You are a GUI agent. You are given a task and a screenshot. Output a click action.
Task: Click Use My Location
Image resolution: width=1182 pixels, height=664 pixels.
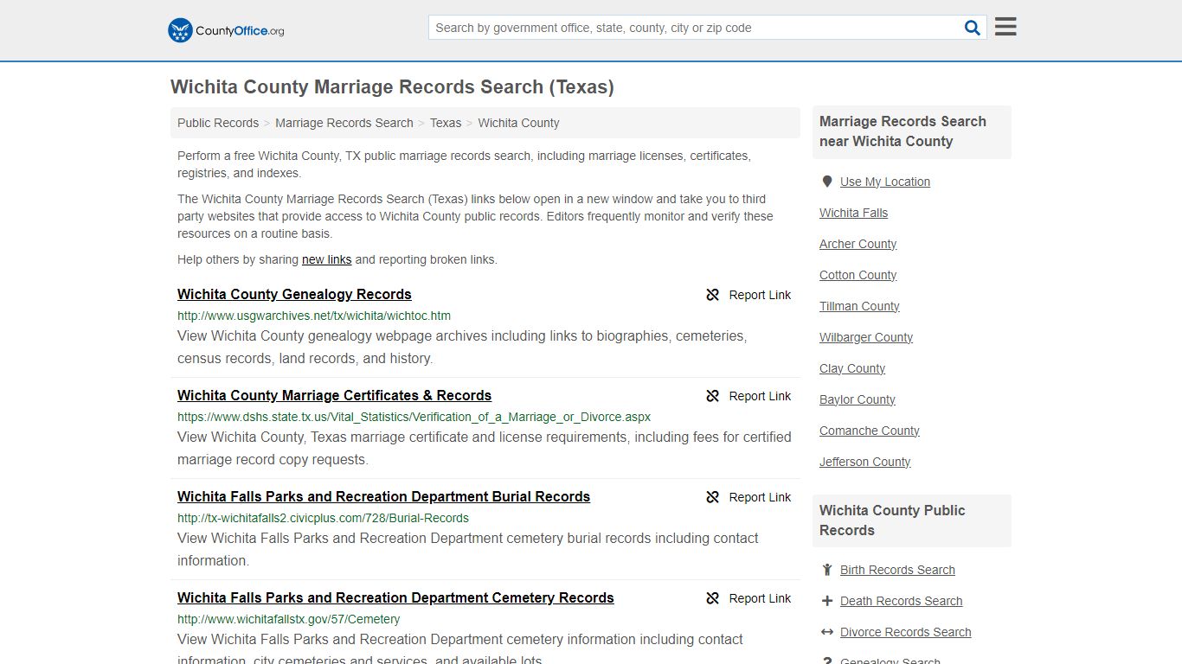(885, 182)
